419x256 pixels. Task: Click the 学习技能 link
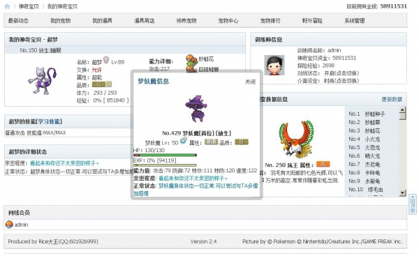click(49, 122)
